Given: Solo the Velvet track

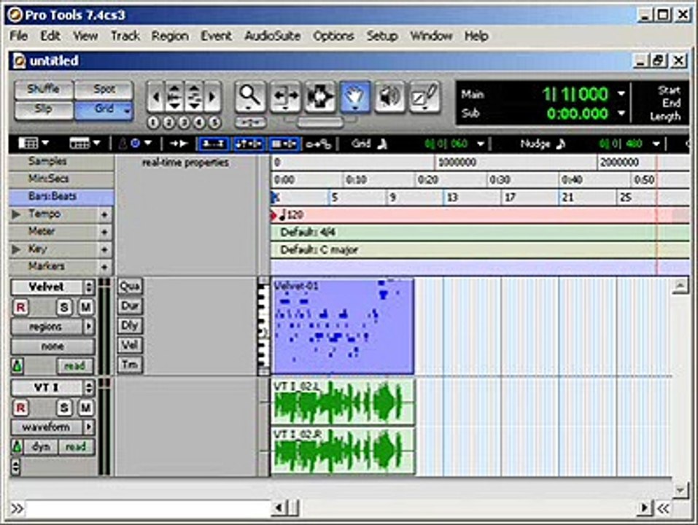Looking at the screenshot, I should click(64, 307).
